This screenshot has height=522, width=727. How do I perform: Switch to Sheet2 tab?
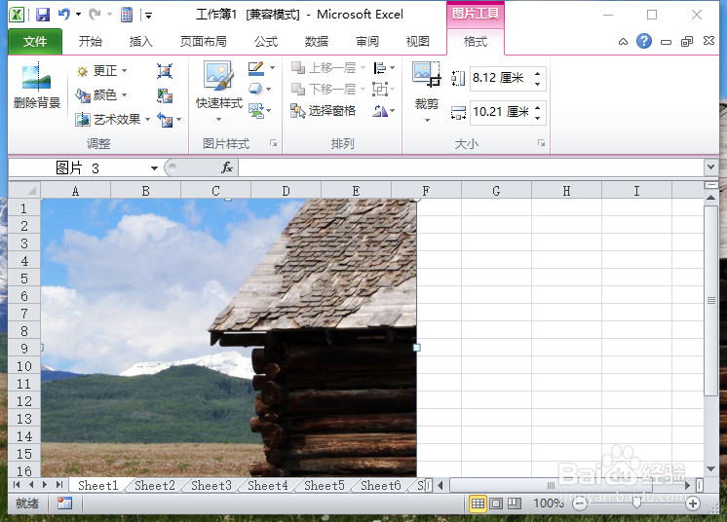[x=155, y=485]
